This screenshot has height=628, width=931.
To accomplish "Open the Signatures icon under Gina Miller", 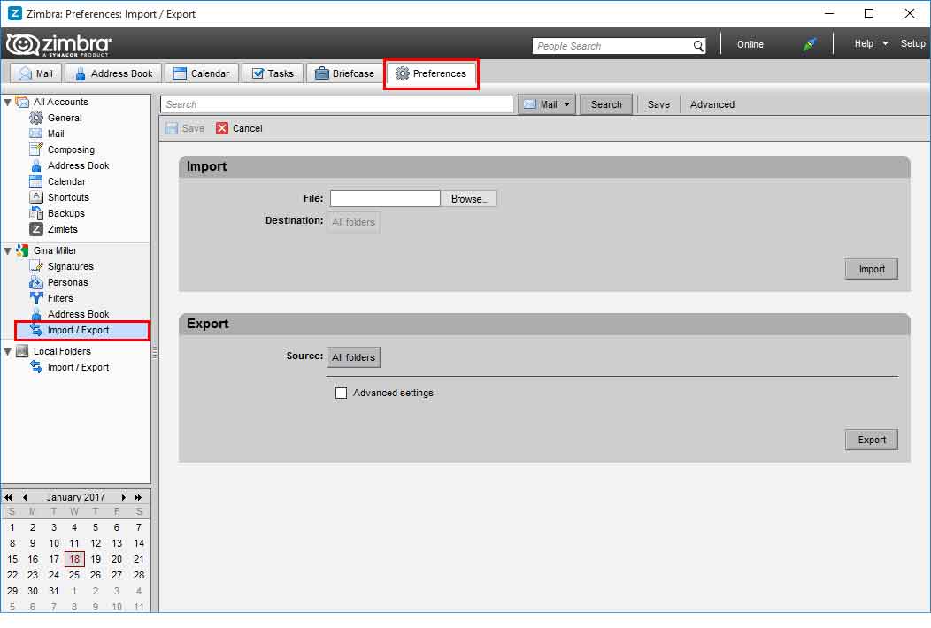I will click(x=36, y=266).
